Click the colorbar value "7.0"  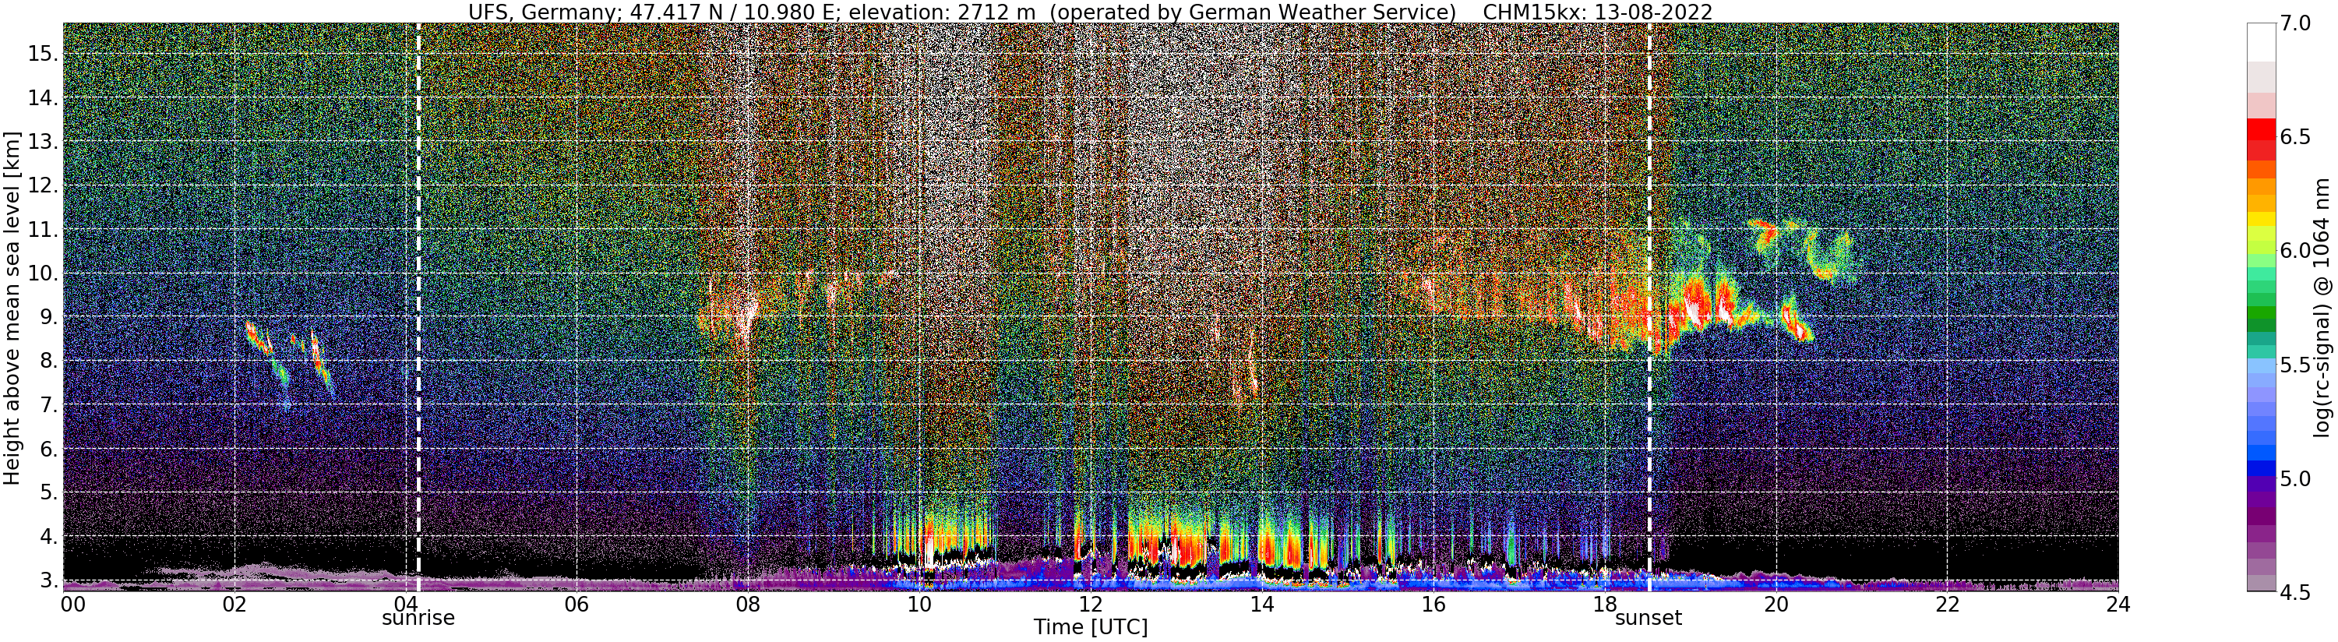[x=2295, y=23]
